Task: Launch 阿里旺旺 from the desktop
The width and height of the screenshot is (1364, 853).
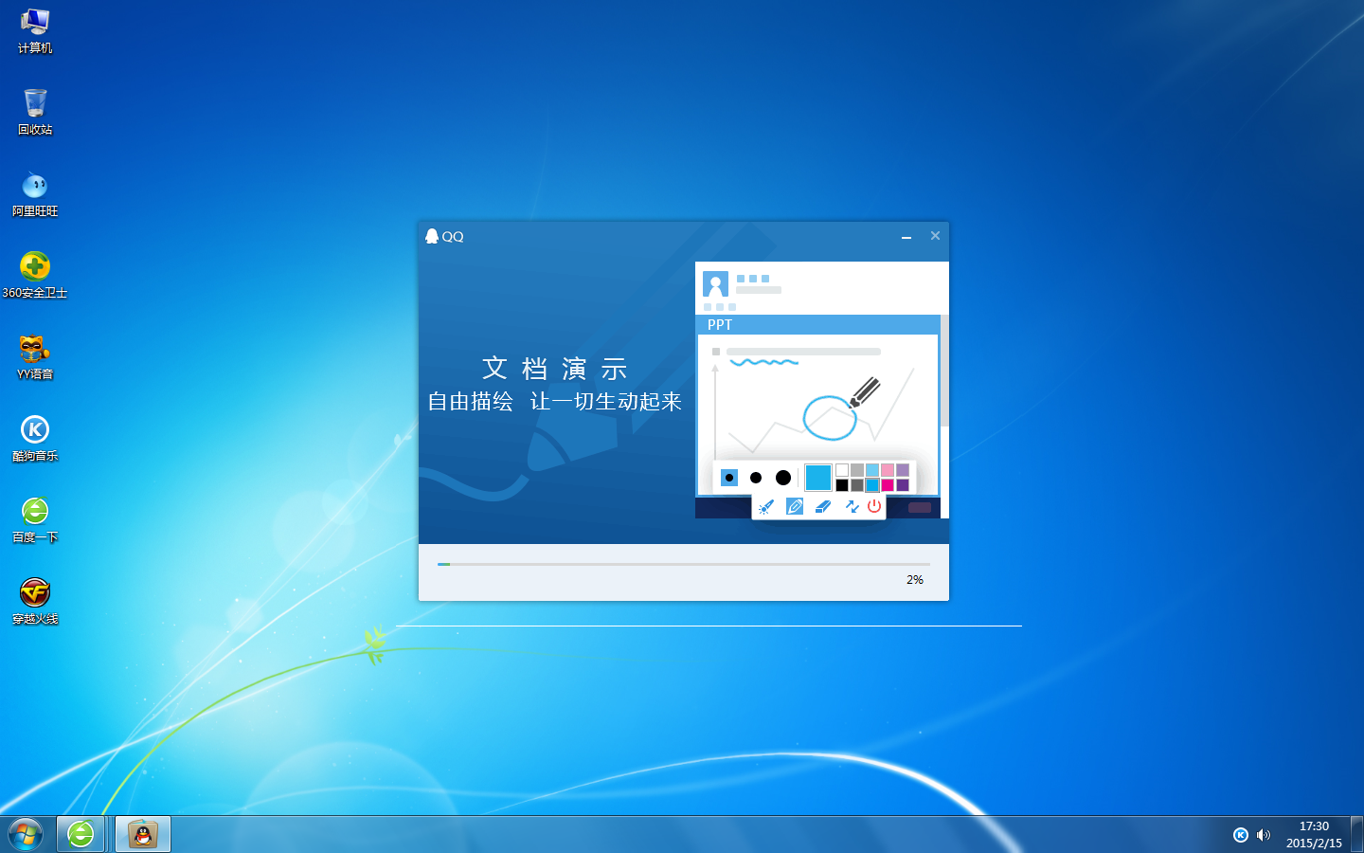Action: click(x=35, y=193)
